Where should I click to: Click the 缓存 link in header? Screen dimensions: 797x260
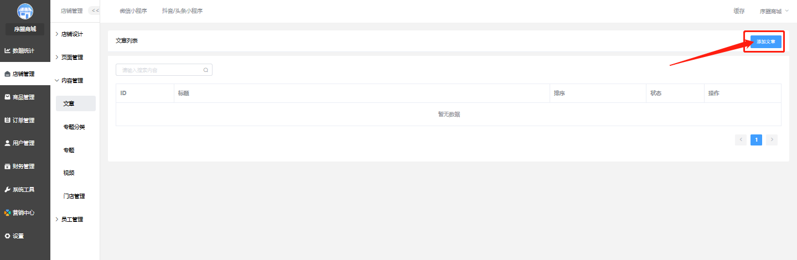tap(739, 11)
